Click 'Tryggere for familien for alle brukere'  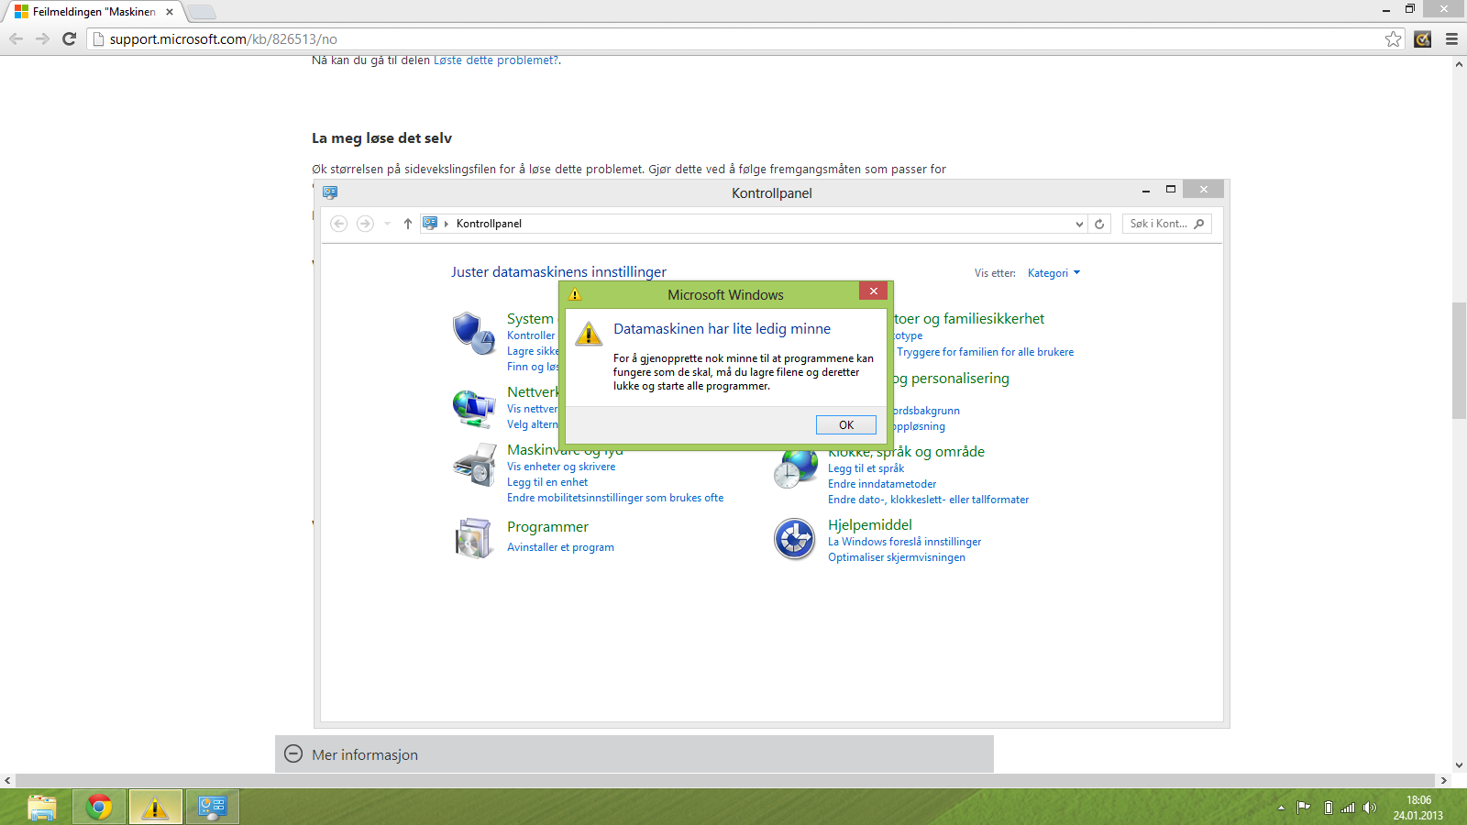(x=985, y=352)
